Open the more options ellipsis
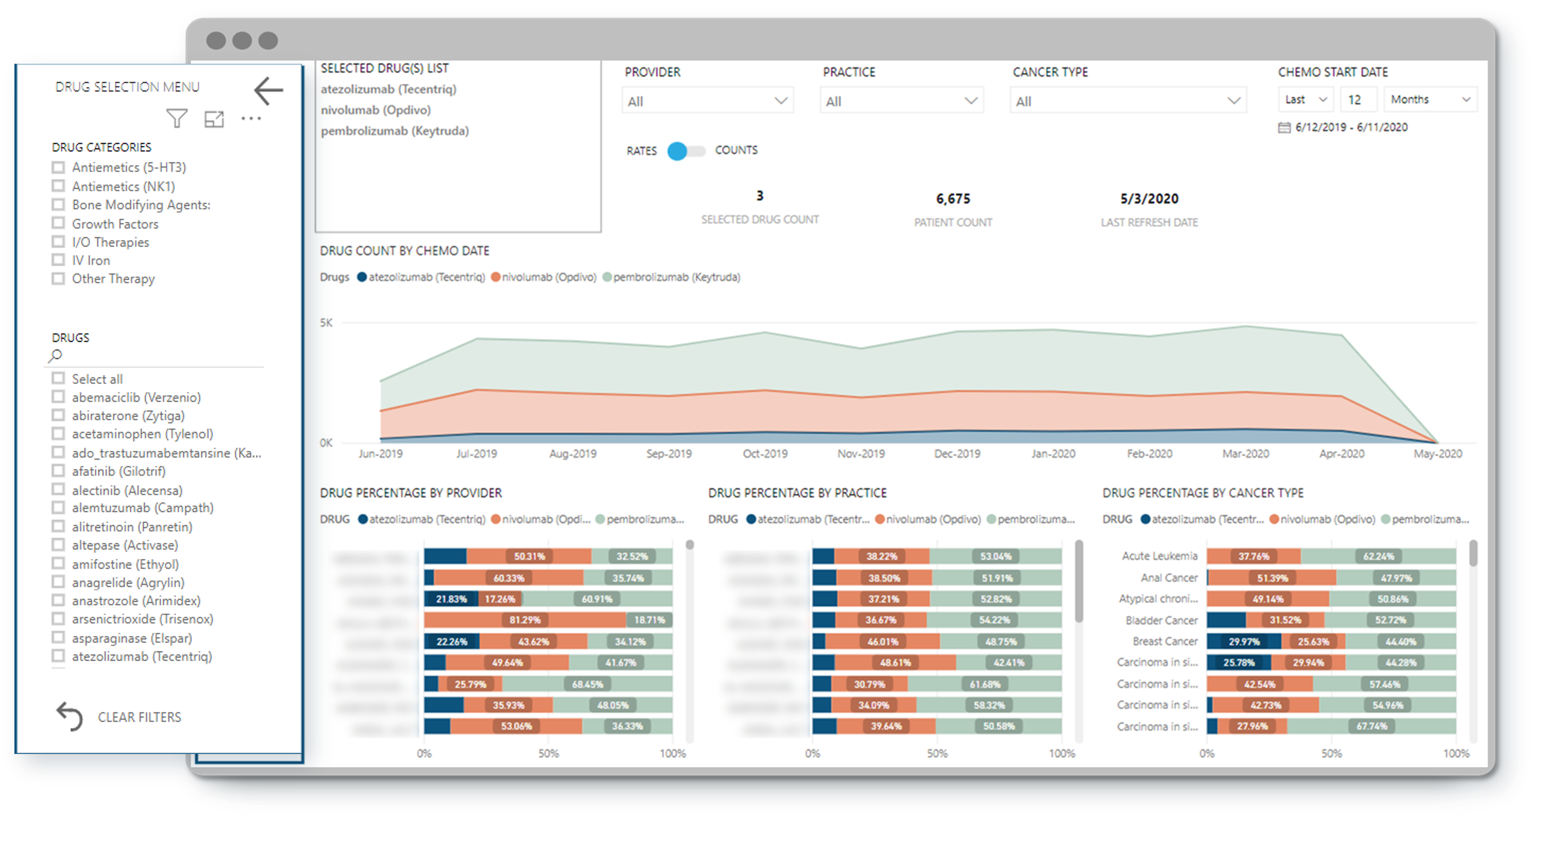1548x857 pixels. coord(251,118)
